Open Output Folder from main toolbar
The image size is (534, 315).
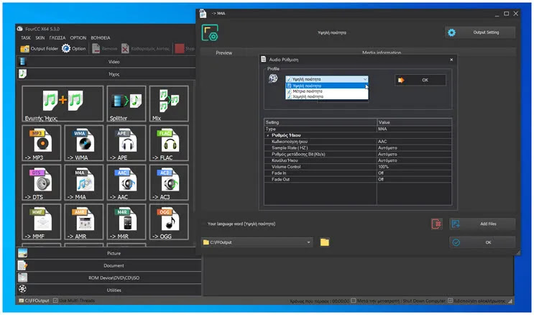(39, 49)
